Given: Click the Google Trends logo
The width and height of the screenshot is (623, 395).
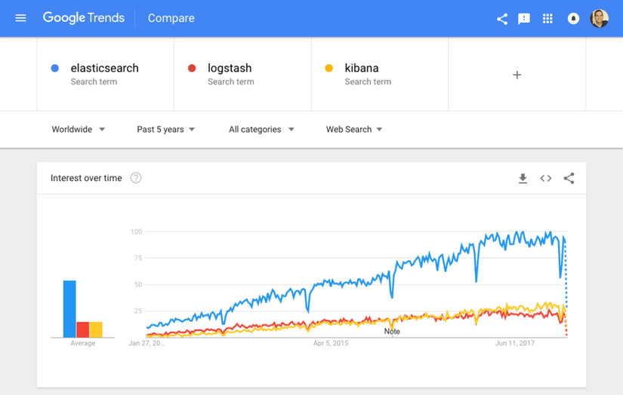Looking at the screenshot, I should [83, 18].
